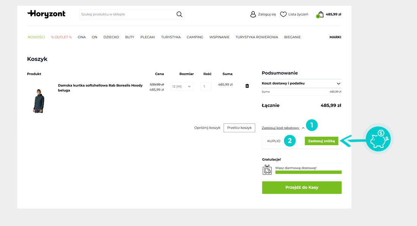
Task: Click the Horyzont logo
Action: 46,14
